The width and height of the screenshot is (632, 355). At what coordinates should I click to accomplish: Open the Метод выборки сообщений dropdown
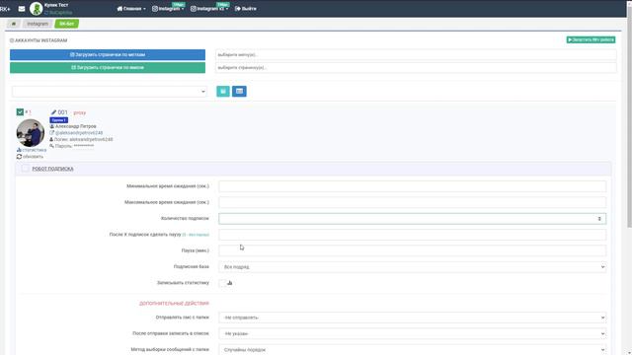413,350
